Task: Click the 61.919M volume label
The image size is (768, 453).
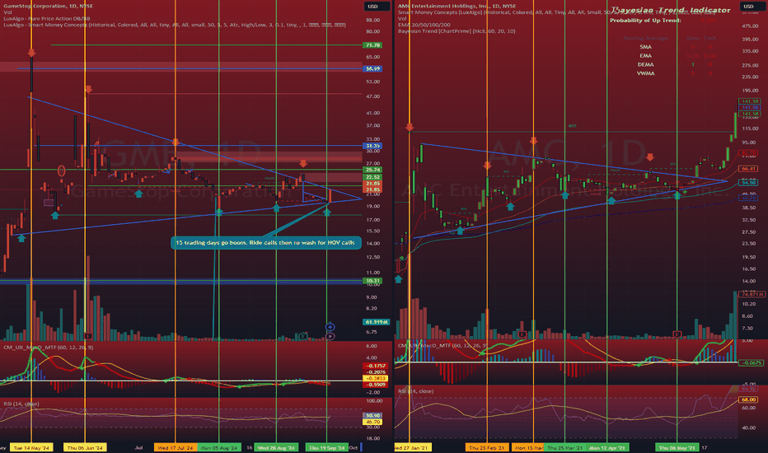Action: pyautogui.click(x=376, y=322)
